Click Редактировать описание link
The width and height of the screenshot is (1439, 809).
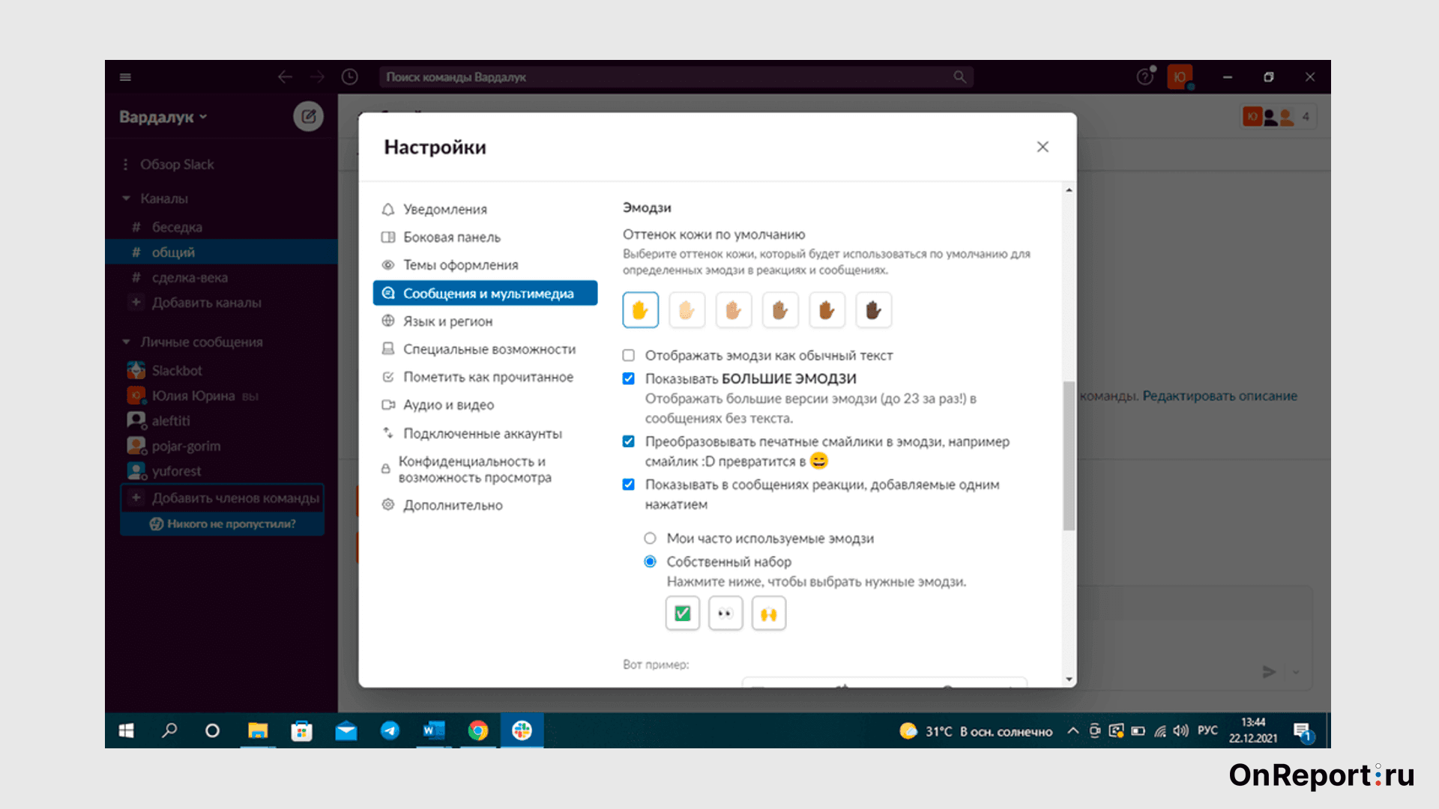(1219, 396)
